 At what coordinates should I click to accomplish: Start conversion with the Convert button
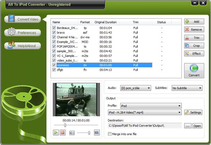point(194,71)
